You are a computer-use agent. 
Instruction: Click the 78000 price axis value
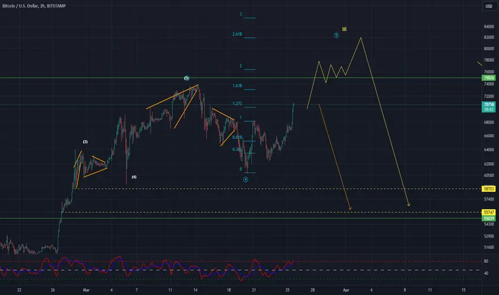tap(489, 60)
